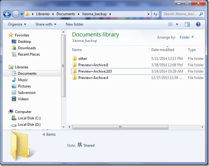This screenshot has width=209, height=166.
Task: Click the Music note icon
Action: [x=14, y=80]
